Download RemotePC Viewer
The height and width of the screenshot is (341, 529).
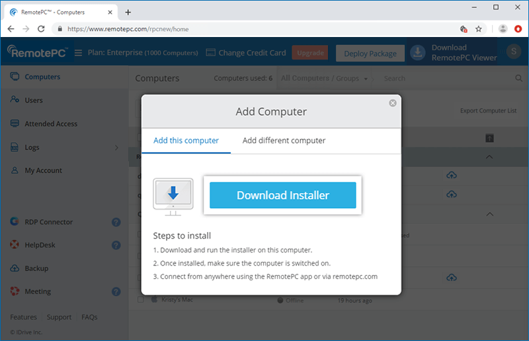(454, 53)
